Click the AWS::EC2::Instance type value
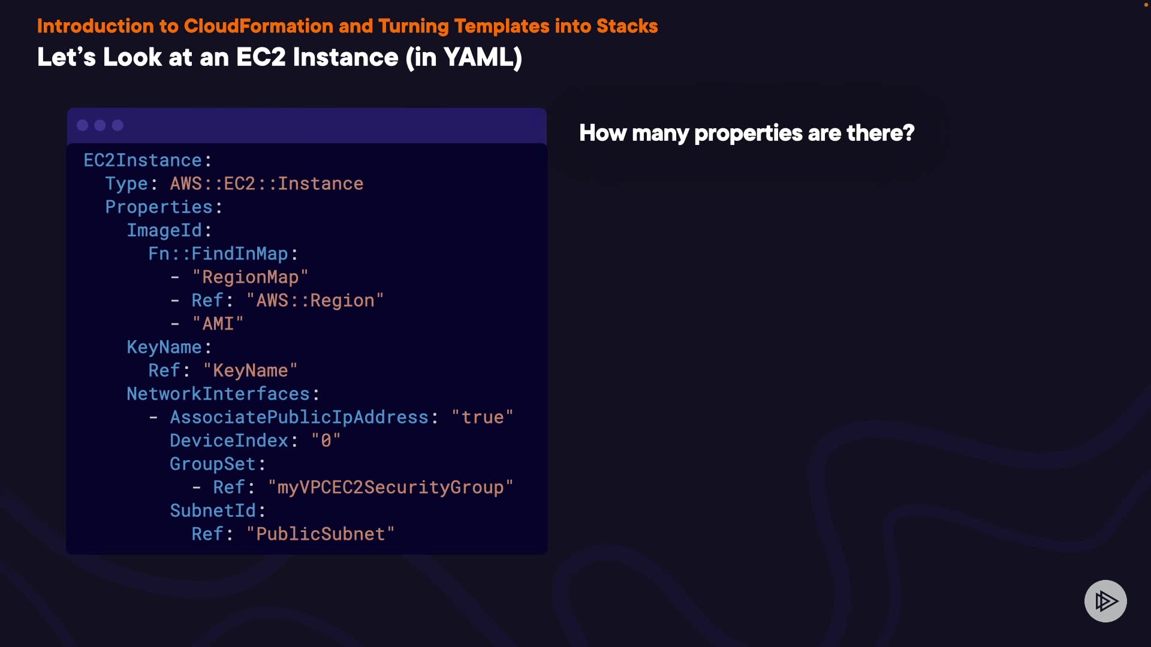1151x647 pixels. (267, 184)
